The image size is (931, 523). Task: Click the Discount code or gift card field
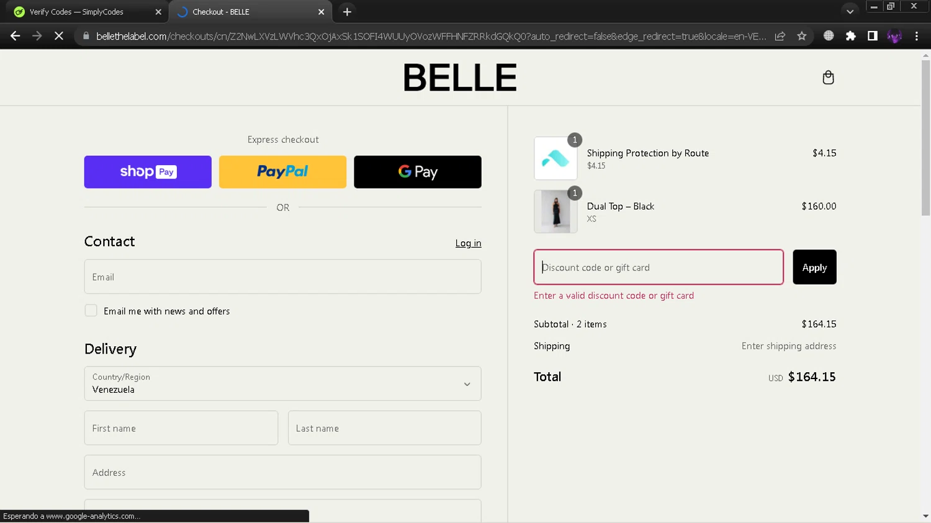659,267
